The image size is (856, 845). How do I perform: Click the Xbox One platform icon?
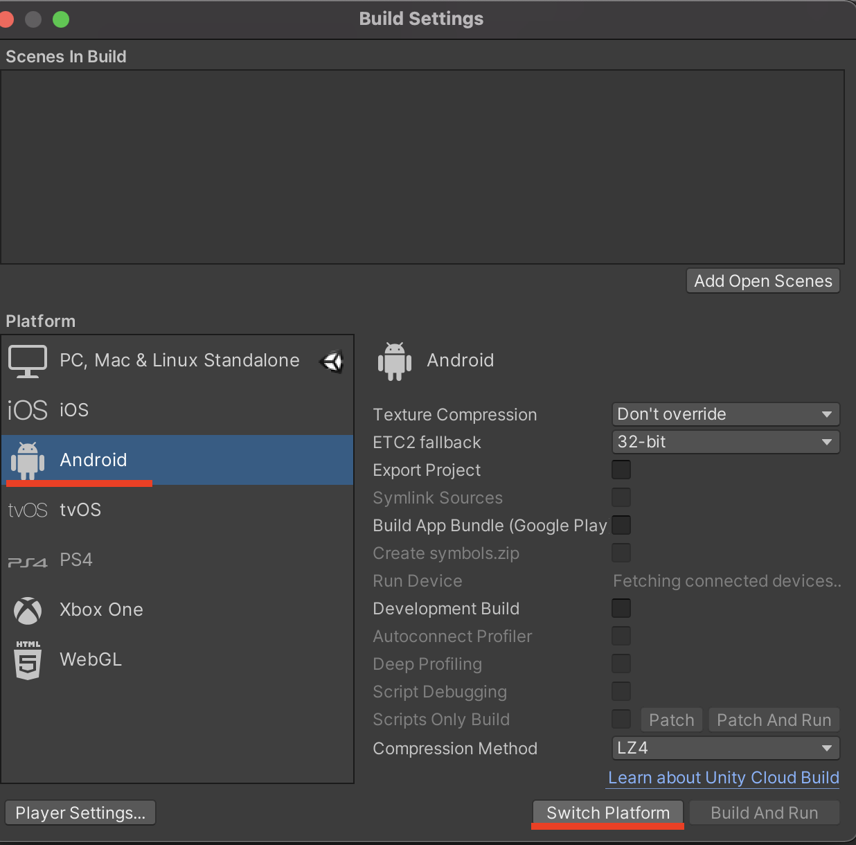27,610
